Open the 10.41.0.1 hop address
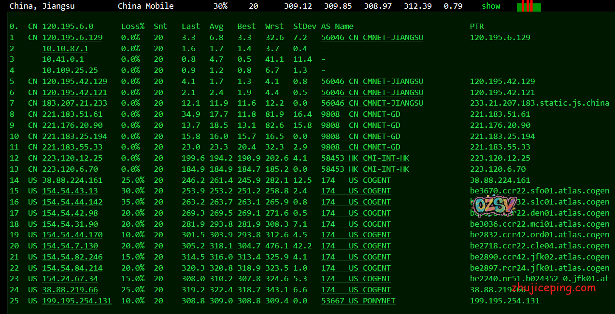The image size is (615, 314). [63, 59]
